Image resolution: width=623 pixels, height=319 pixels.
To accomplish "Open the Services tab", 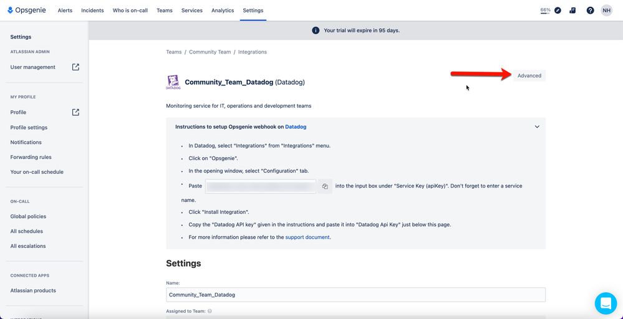I will point(192,11).
